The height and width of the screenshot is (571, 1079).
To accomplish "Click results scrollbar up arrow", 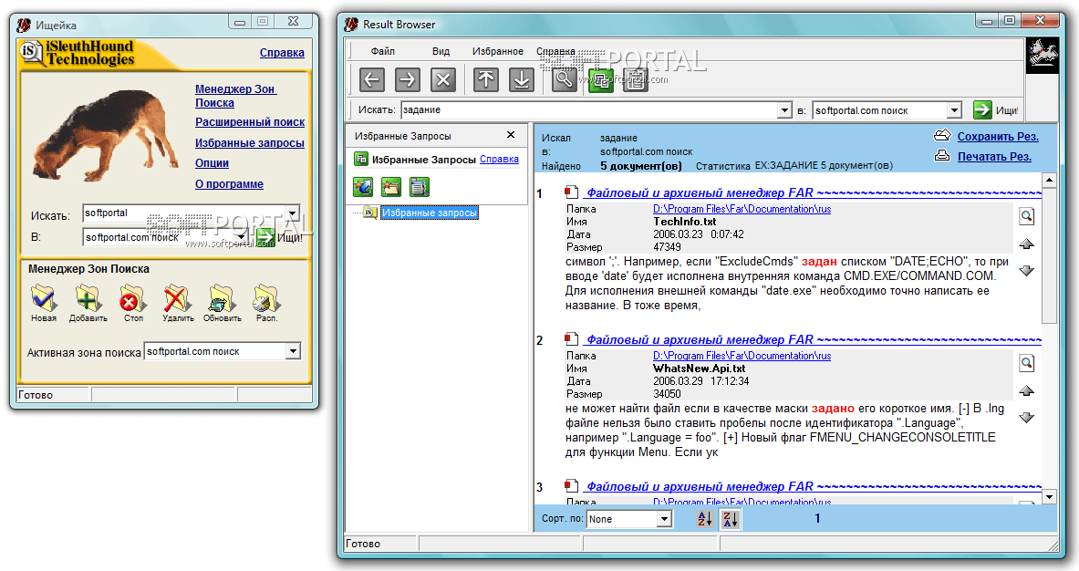I will [x=1049, y=181].
